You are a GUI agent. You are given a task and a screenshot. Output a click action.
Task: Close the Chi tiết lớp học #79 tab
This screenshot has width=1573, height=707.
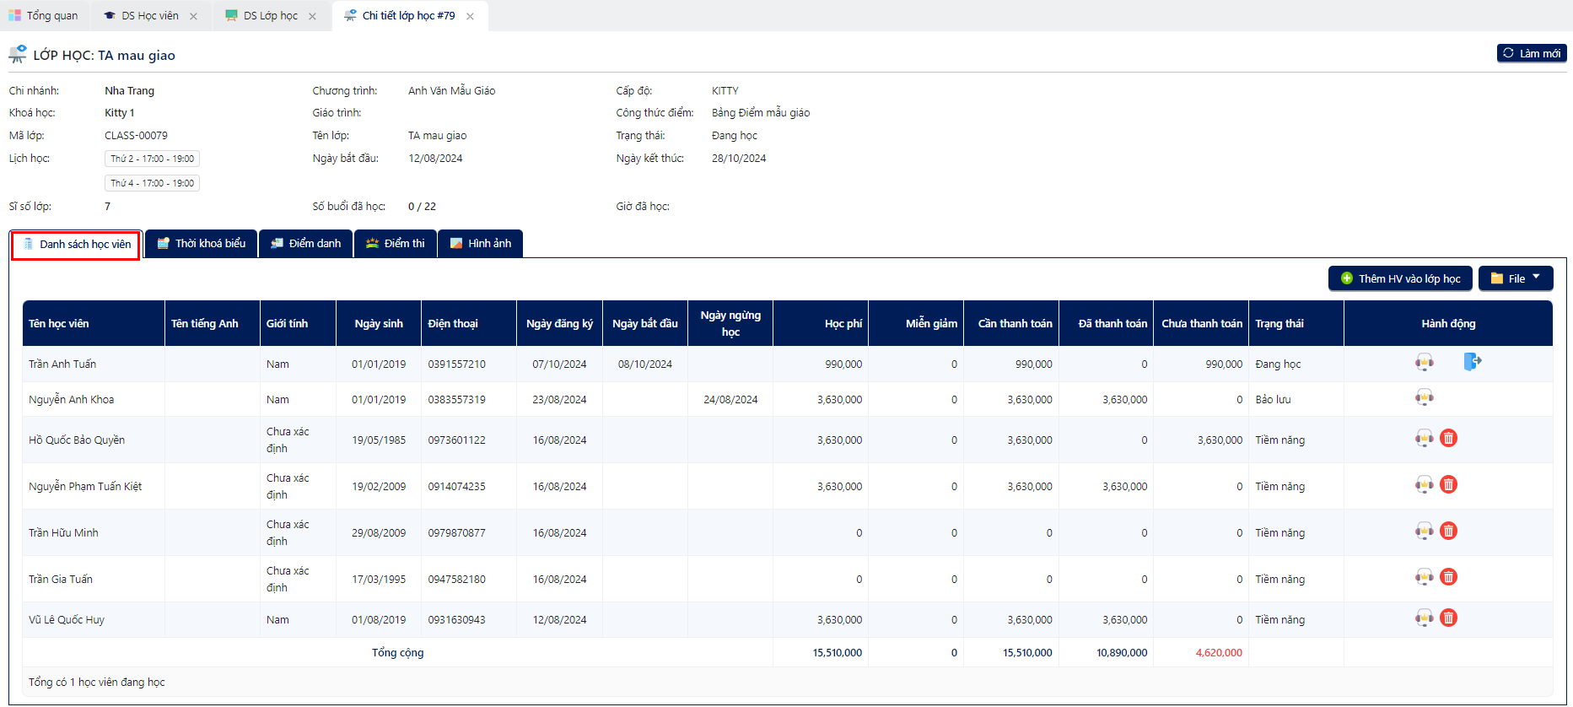[470, 16]
